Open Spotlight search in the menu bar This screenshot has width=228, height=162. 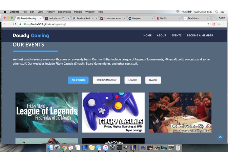pyautogui.click(x=217, y=12)
